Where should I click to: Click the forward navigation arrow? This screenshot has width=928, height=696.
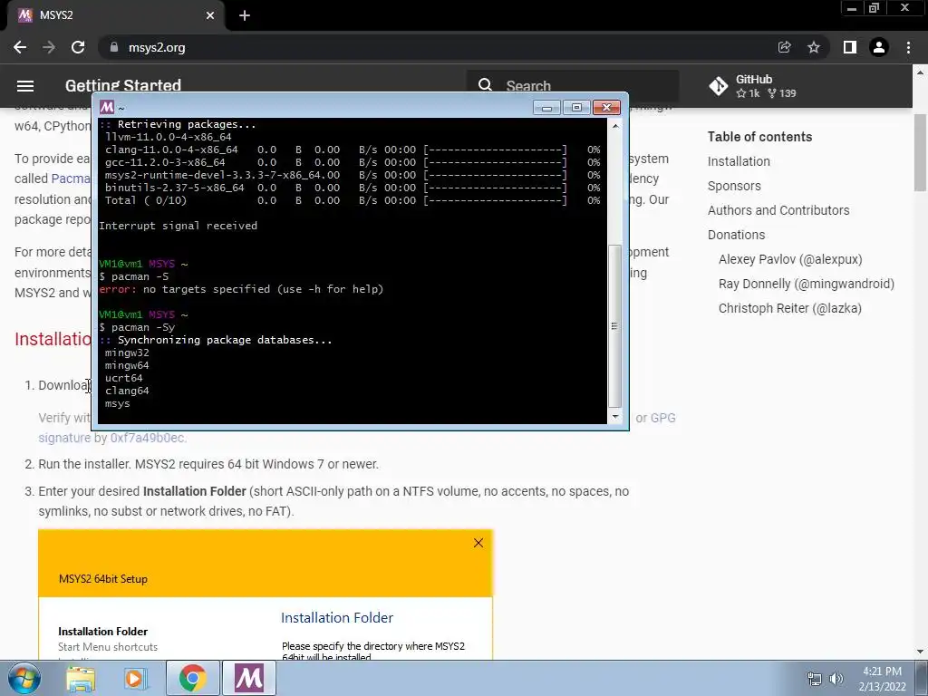49,47
